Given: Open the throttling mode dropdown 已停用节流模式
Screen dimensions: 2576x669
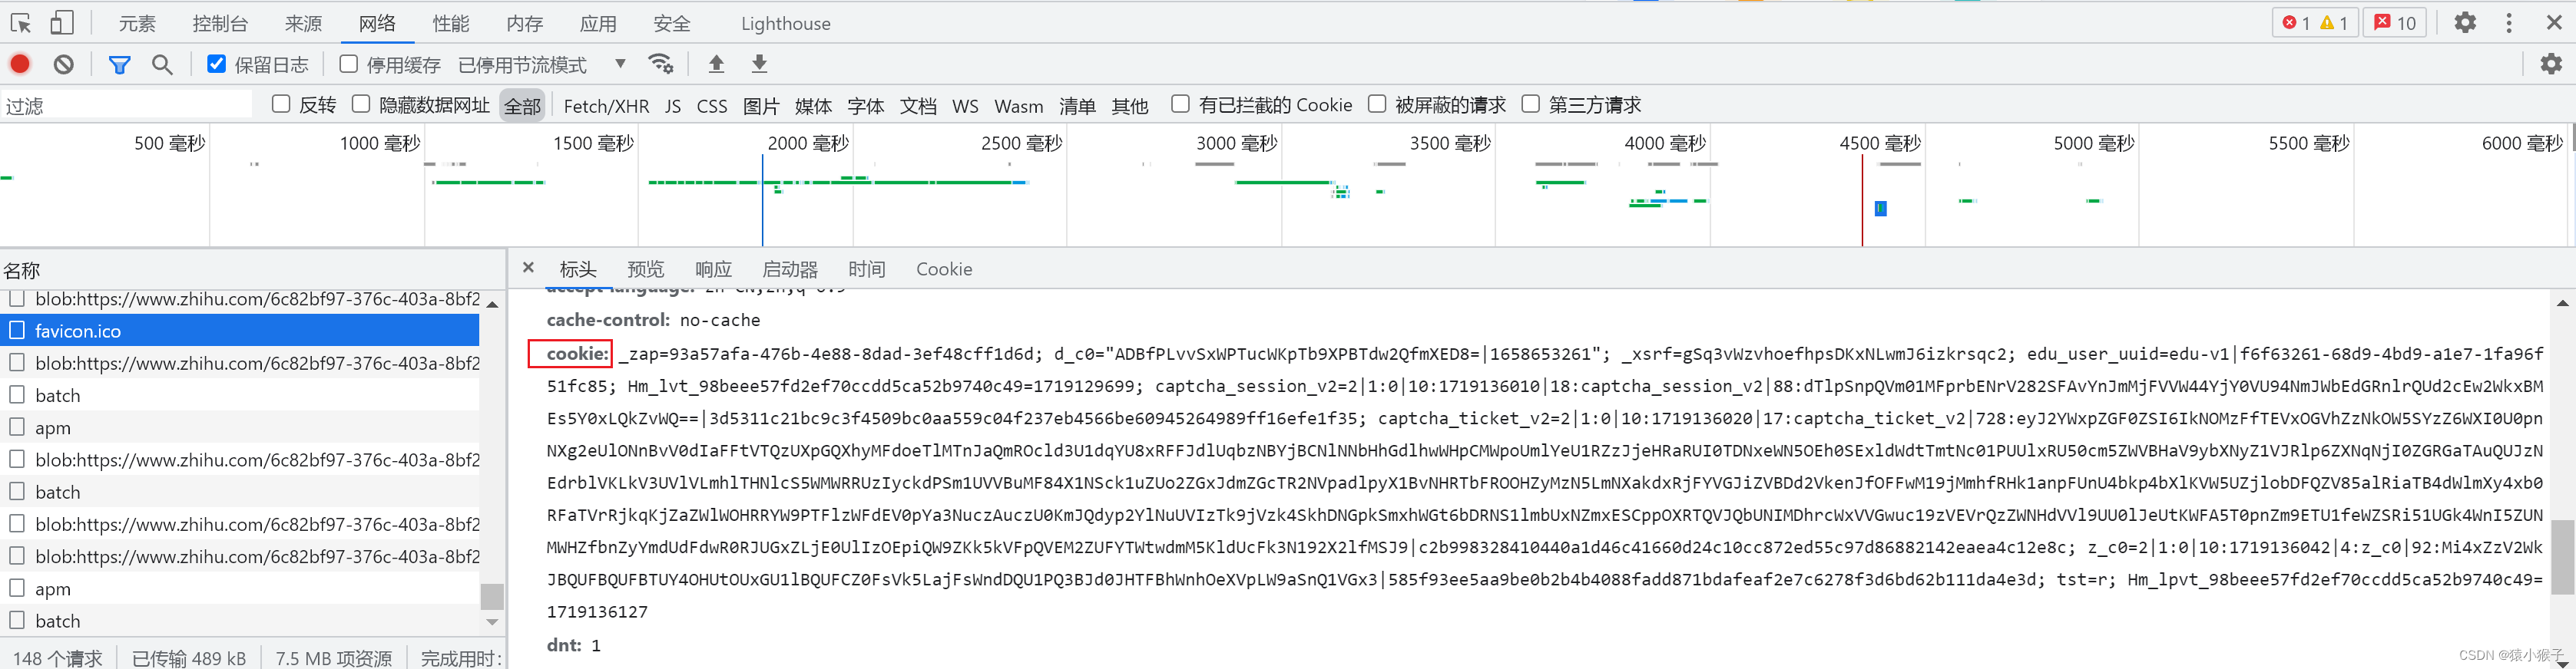Looking at the screenshot, I should [x=541, y=65].
